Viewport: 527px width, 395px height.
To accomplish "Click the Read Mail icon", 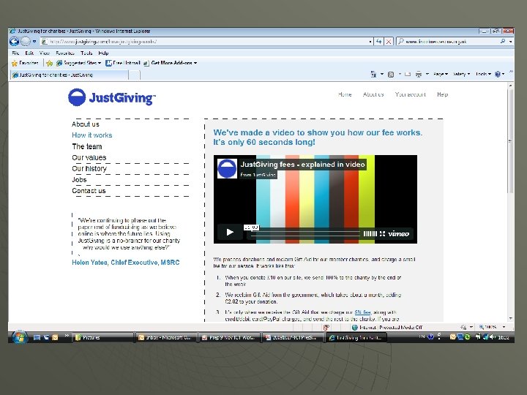I will [x=408, y=74].
